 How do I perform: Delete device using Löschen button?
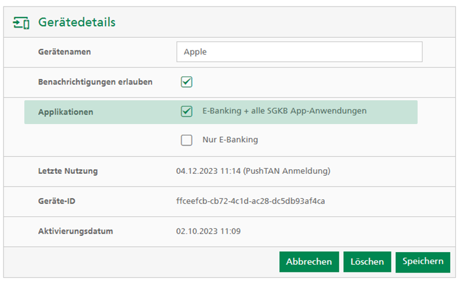coord(367,261)
